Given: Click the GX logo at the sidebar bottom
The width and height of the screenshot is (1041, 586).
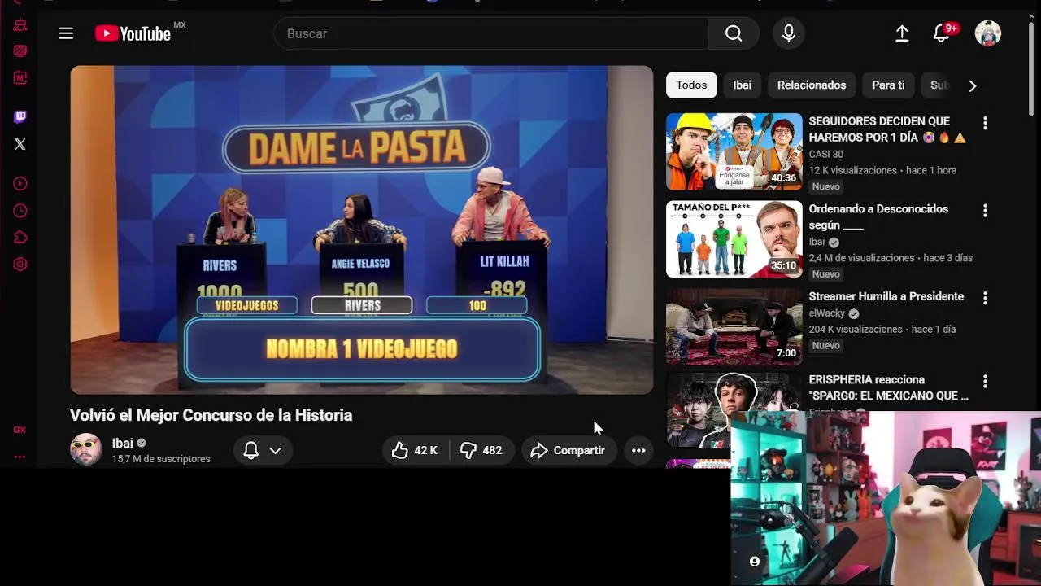Looking at the screenshot, I should point(20,430).
